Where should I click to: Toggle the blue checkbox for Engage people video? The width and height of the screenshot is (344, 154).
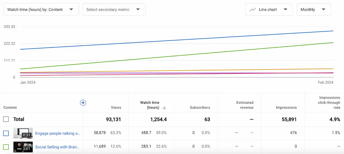click(x=6, y=133)
